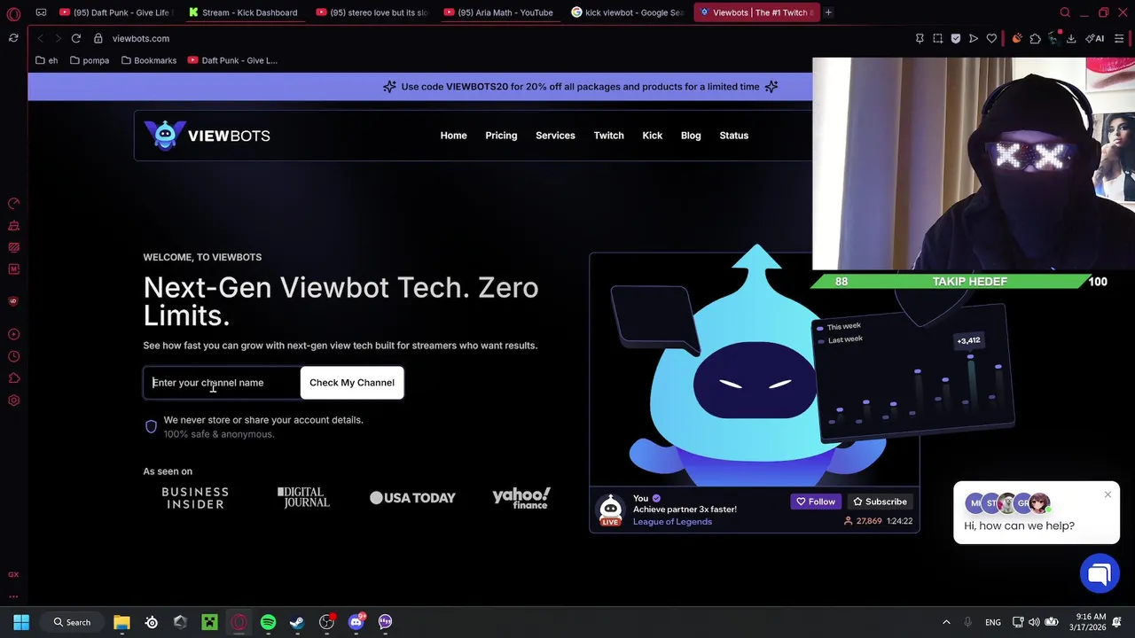Viewport: 1135px width, 638px height.
Task: Add page to bookmarks with heart icon
Action: click(991, 38)
